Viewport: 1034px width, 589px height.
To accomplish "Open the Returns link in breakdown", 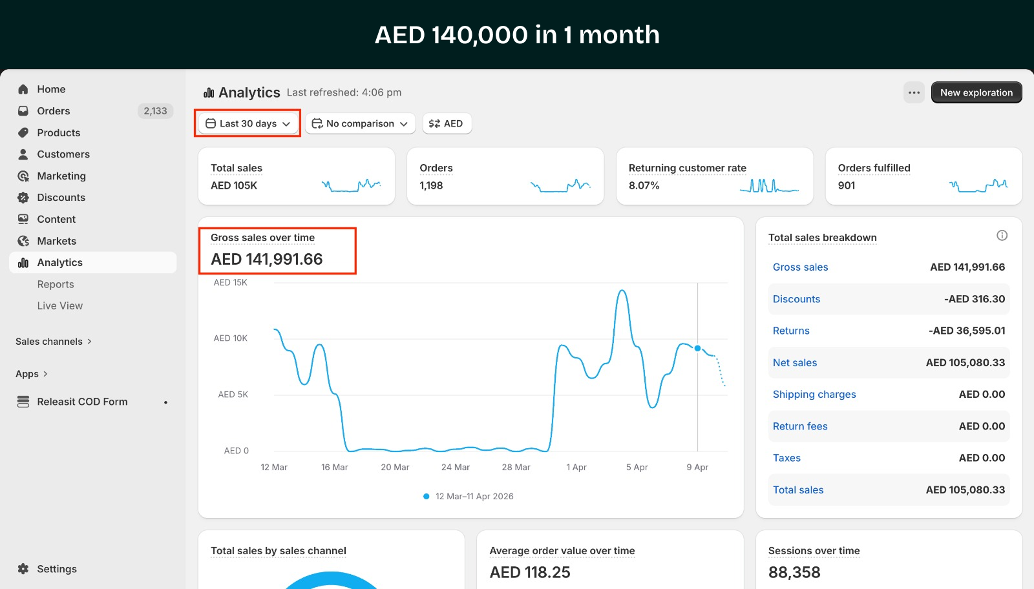I will coord(791,331).
